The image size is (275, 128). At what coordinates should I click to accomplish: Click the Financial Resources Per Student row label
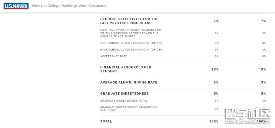pos(125,69)
